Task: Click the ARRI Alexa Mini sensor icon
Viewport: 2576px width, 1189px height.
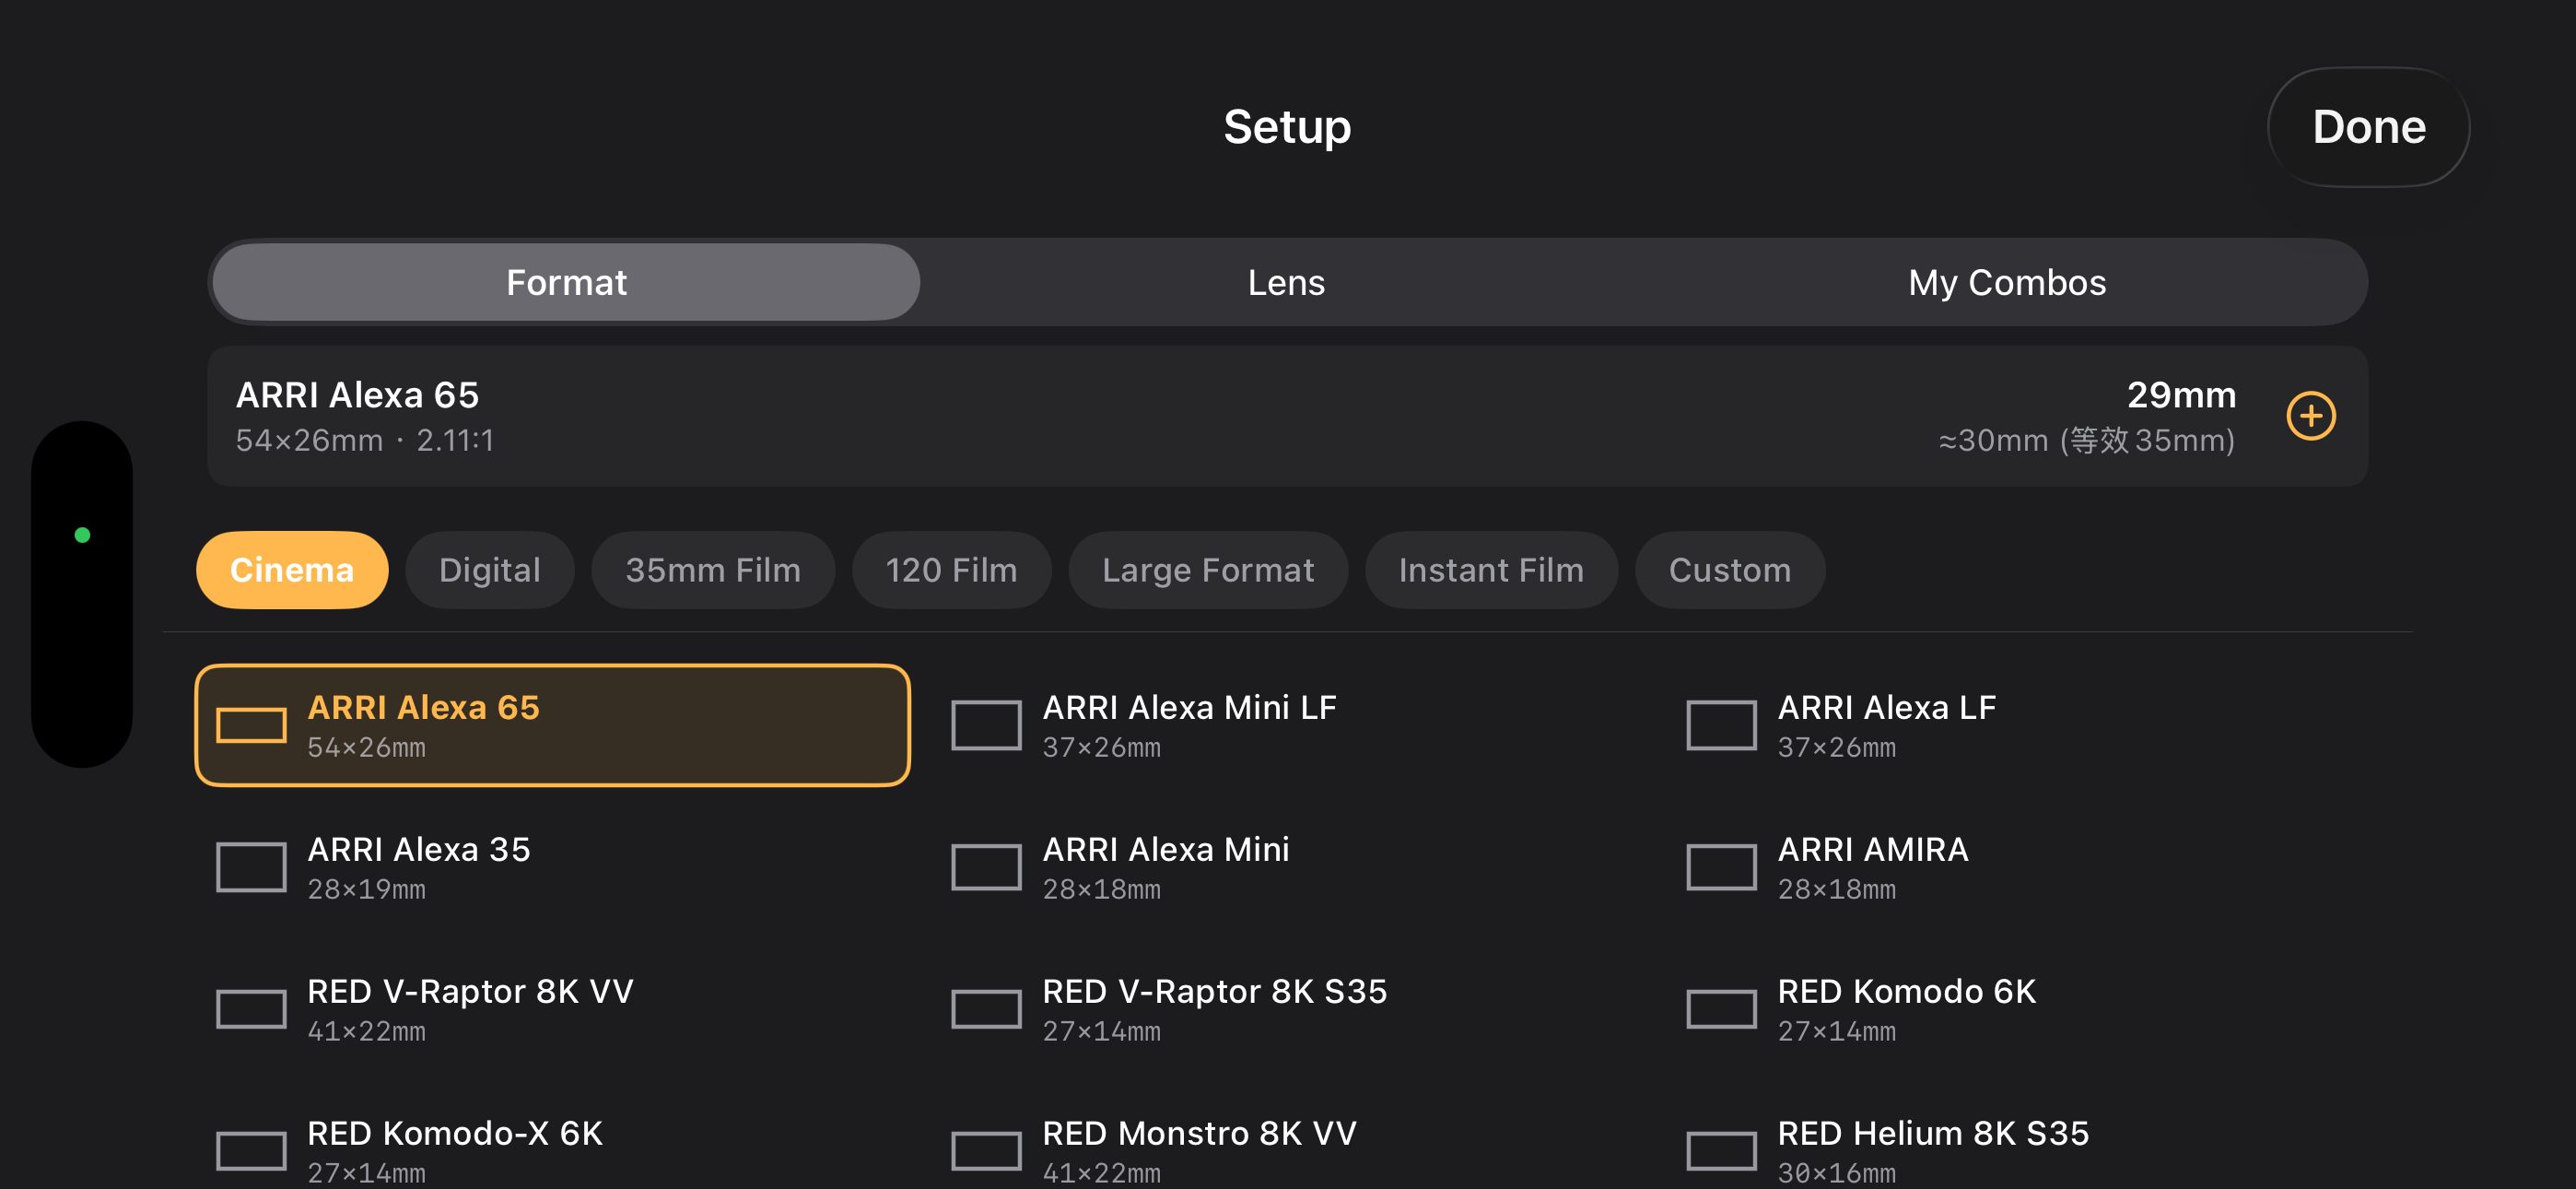Action: [x=986, y=866]
